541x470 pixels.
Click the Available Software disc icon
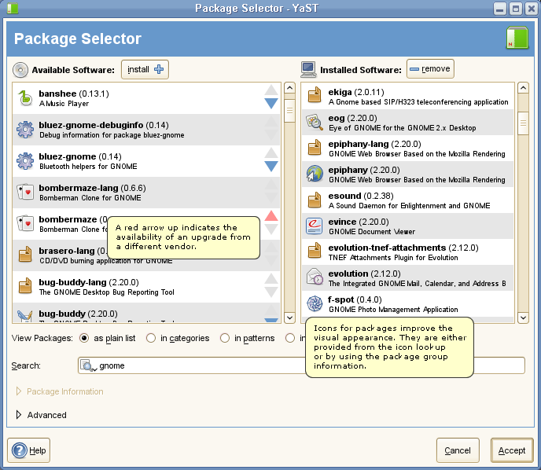(20, 70)
